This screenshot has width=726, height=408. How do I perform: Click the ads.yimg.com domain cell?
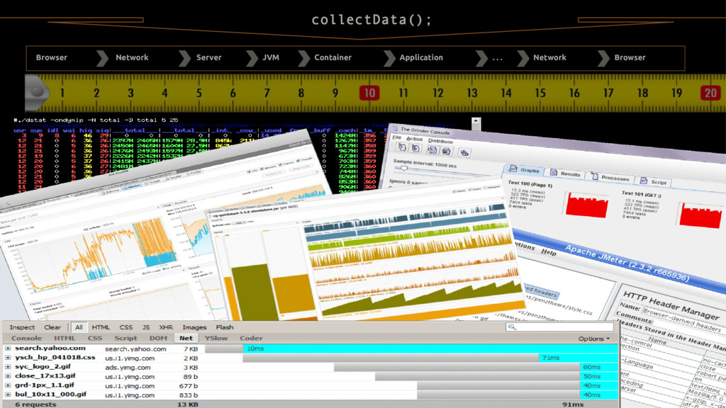coord(128,368)
